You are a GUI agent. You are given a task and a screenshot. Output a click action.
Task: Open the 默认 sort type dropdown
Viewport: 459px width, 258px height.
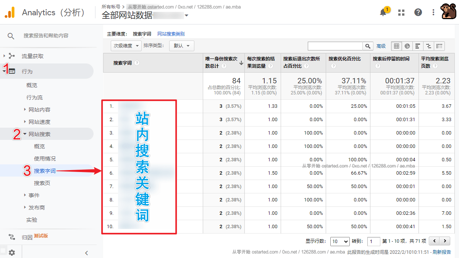coord(182,46)
